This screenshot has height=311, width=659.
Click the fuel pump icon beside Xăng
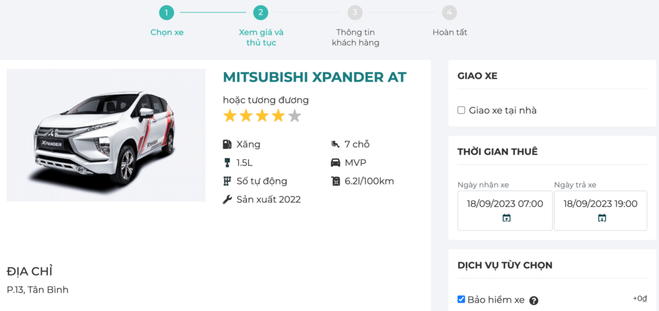[x=227, y=145]
